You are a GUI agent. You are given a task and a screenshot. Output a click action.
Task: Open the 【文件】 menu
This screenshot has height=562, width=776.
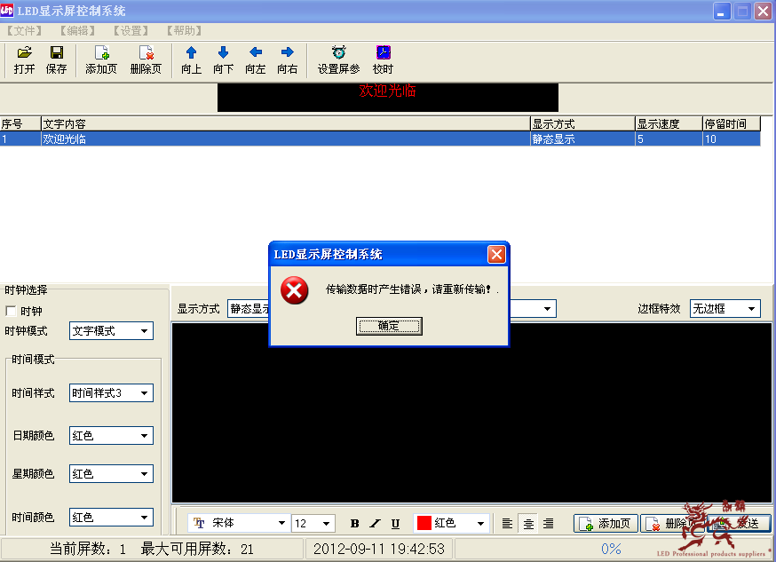24,30
